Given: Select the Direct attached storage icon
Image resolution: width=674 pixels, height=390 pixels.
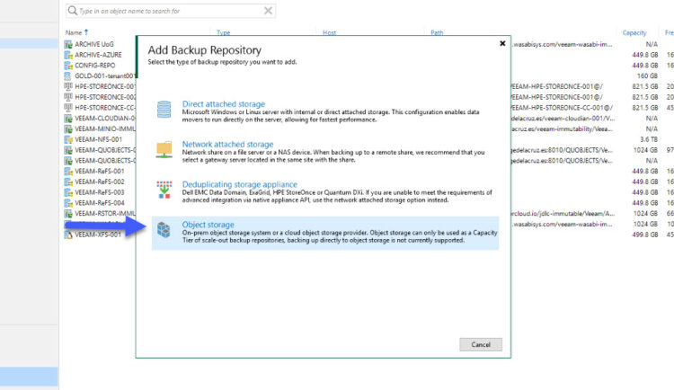Looking at the screenshot, I should pyautogui.click(x=164, y=110).
